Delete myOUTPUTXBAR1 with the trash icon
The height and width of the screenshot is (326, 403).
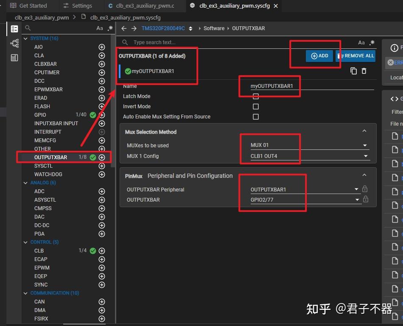364,71
